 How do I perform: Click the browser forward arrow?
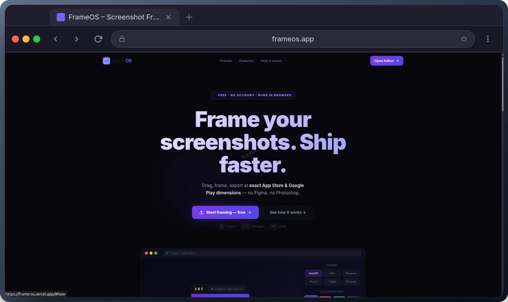[76, 39]
